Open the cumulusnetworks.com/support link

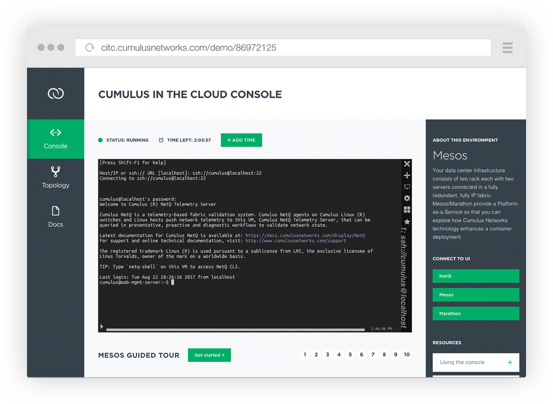click(296, 241)
